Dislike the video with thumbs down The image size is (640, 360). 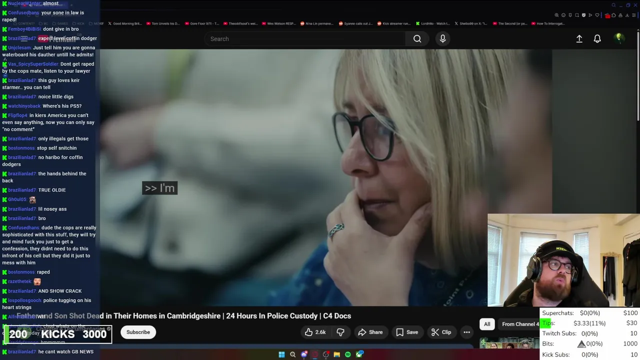[x=340, y=332]
